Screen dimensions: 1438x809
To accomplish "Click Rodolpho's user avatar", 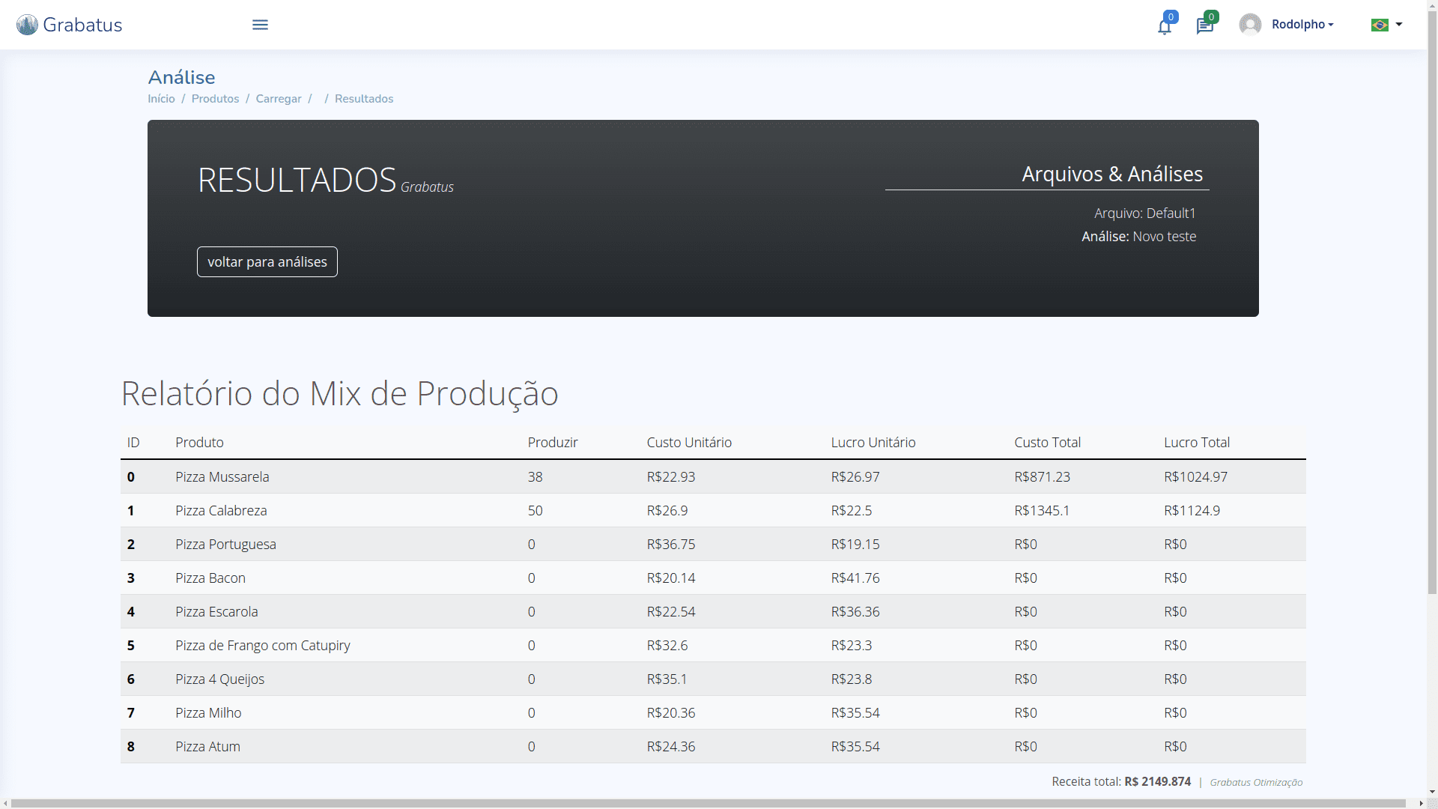I will coord(1250,25).
